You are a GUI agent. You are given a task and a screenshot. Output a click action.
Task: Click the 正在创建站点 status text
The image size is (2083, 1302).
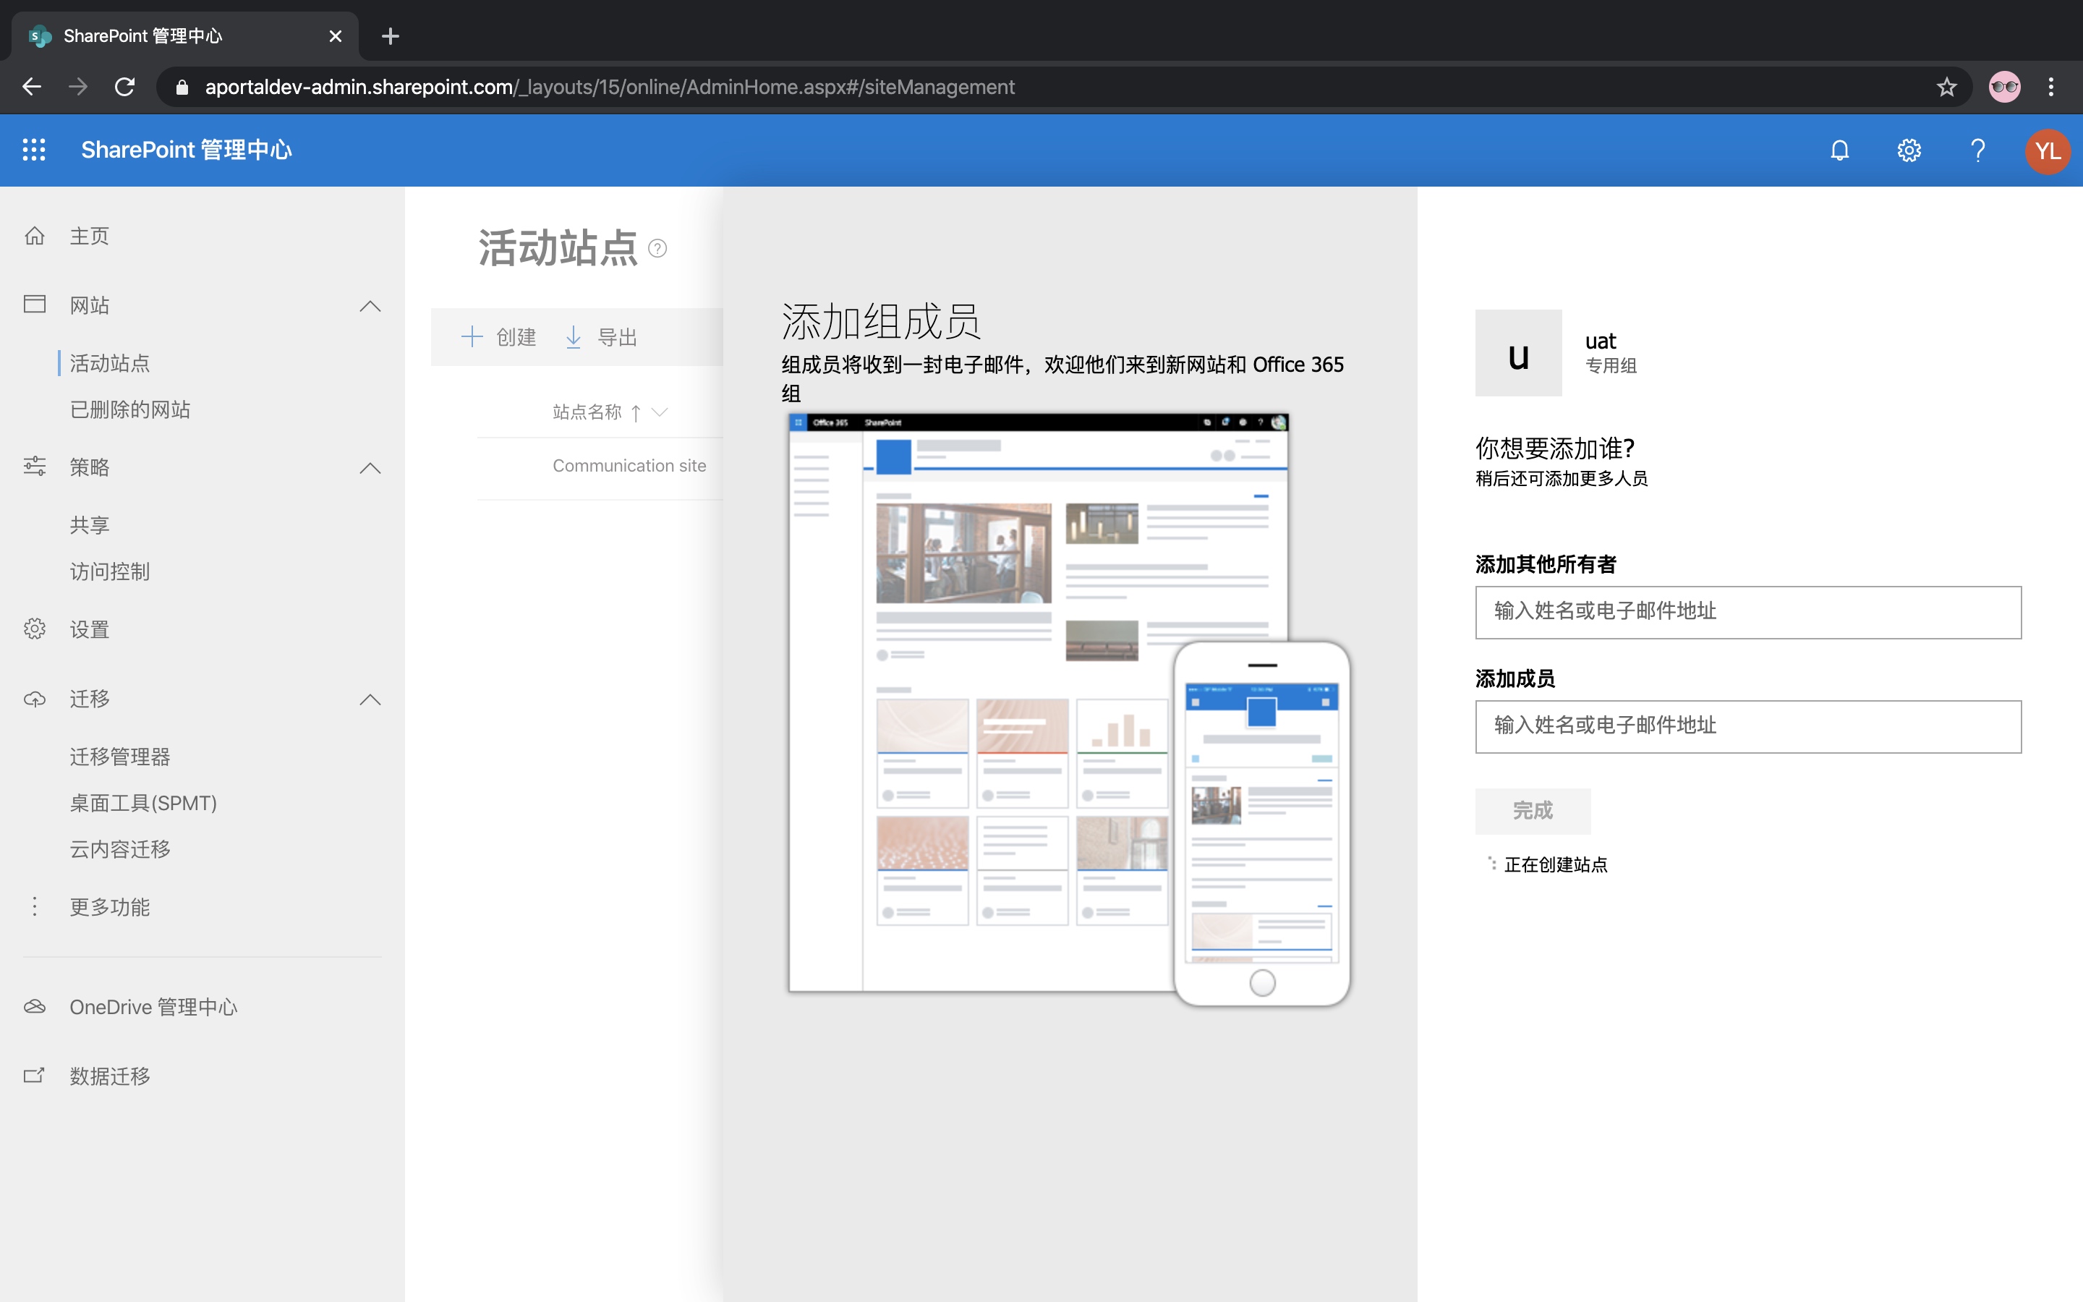pyautogui.click(x=1555, y=864)
